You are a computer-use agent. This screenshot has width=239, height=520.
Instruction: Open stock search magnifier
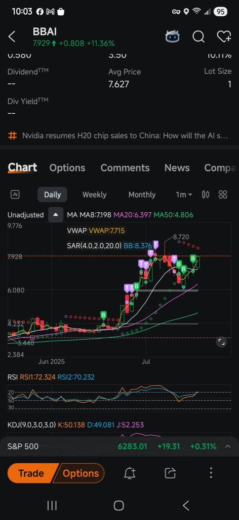point(198,37)
